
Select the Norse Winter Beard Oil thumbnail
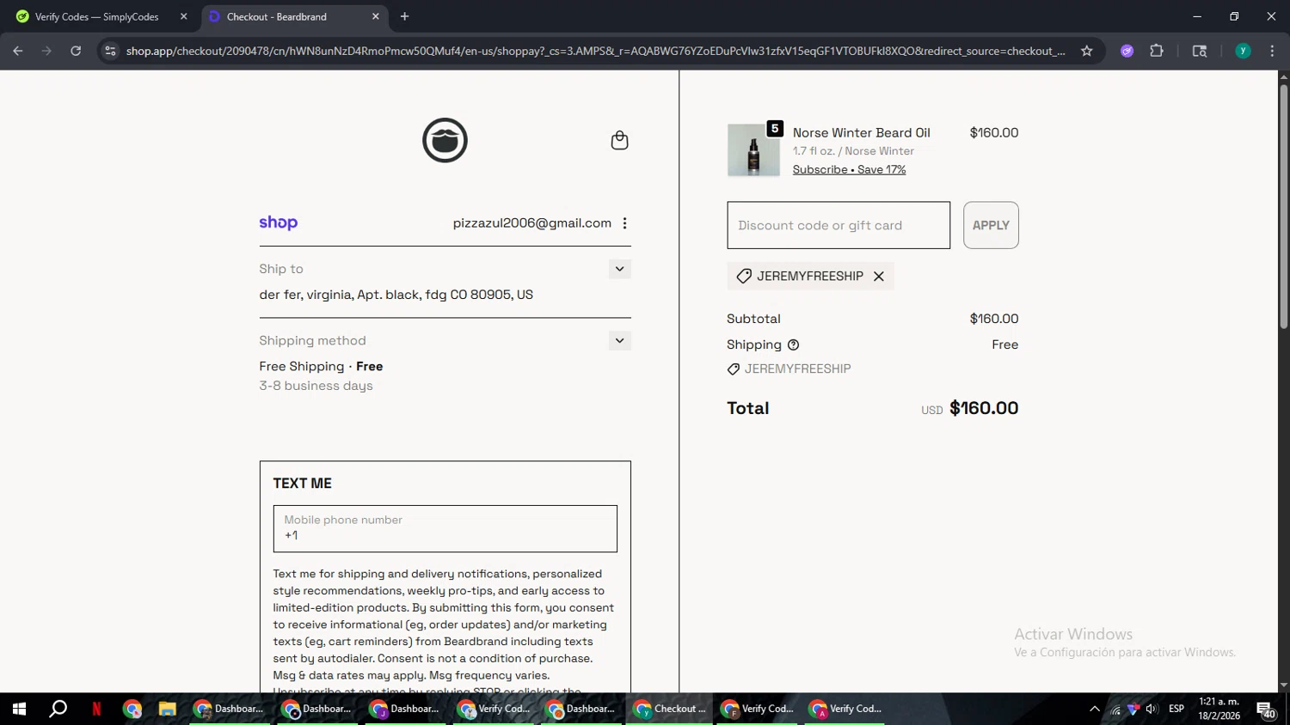[753, 150]
